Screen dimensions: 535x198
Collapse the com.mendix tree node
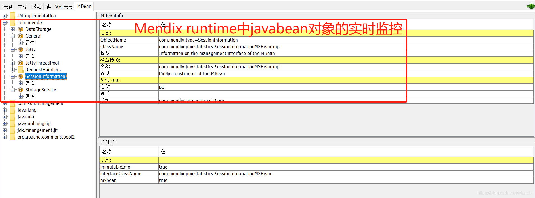pos(5,23)
